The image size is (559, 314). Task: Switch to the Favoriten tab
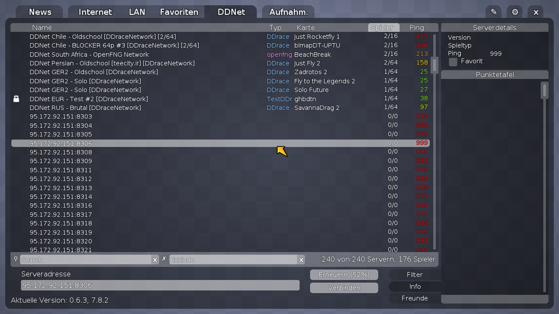pos(179,12)
